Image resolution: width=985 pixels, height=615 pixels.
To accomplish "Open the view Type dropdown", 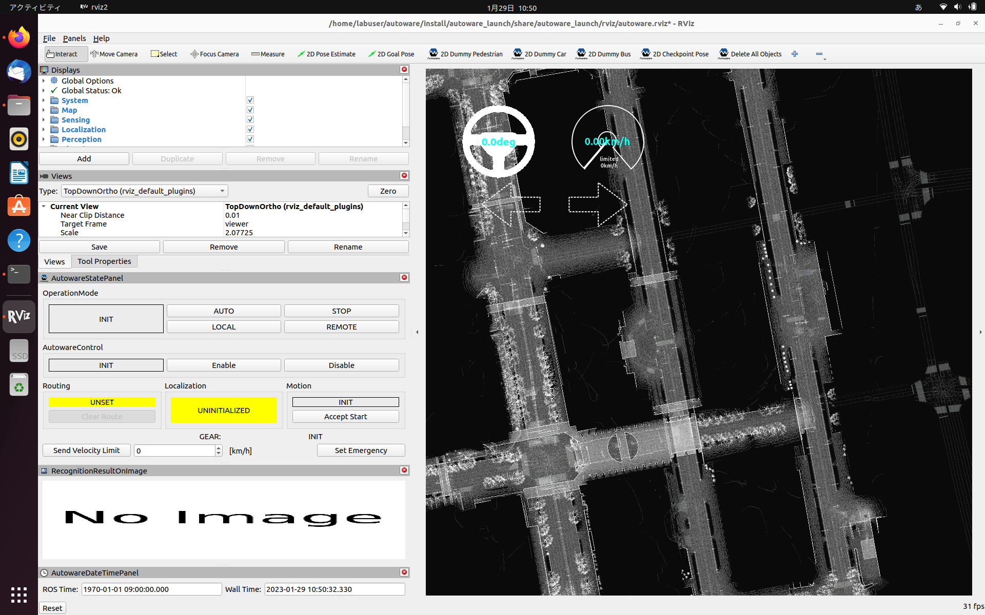I will [x=144, y=191].
